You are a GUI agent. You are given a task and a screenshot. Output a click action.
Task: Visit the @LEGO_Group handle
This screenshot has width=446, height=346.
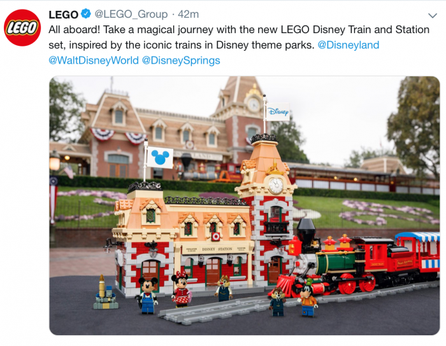[x=131, y=14]
